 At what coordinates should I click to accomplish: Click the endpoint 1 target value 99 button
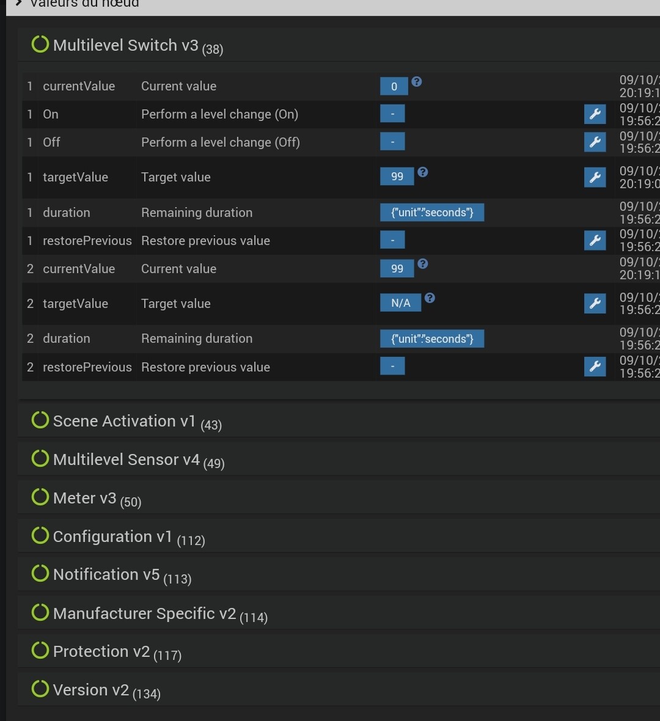point(397,177)
